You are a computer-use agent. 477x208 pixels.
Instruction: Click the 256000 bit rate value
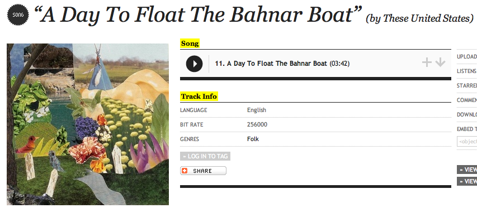(x=257, y=124)
